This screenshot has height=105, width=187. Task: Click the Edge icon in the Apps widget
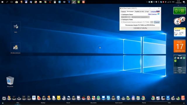(175, 58)
